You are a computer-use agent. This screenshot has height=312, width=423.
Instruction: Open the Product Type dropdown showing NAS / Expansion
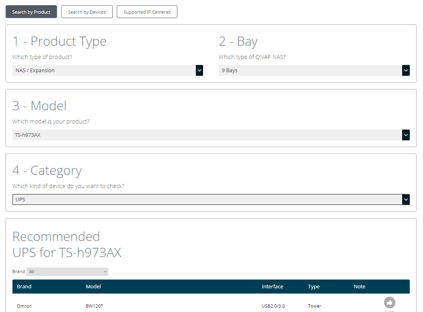pos(108,71)
